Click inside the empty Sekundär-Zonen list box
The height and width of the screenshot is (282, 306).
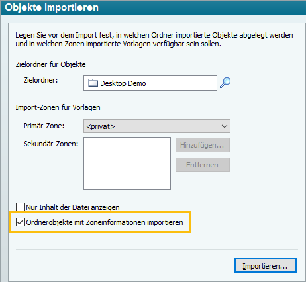point(127,164)
